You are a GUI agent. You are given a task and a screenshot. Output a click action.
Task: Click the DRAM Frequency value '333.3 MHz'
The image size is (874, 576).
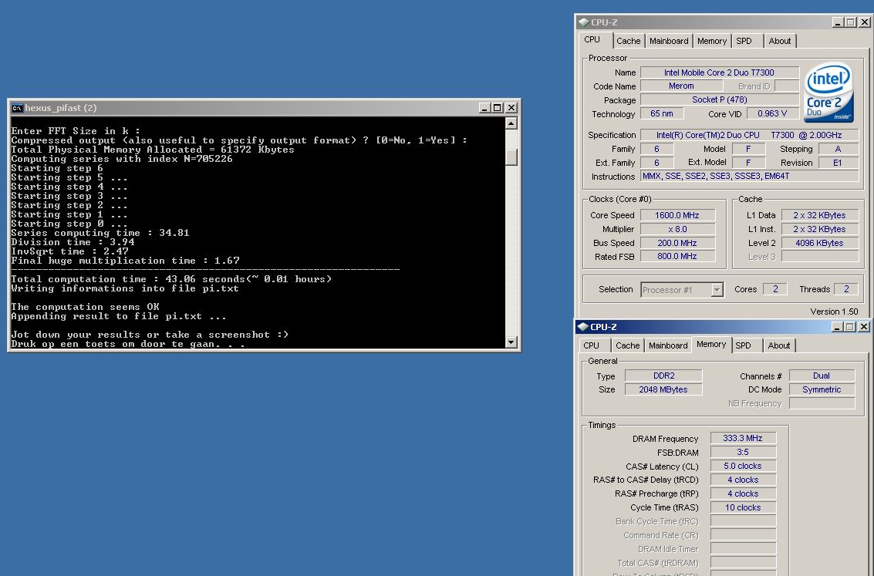coord(743,439)
